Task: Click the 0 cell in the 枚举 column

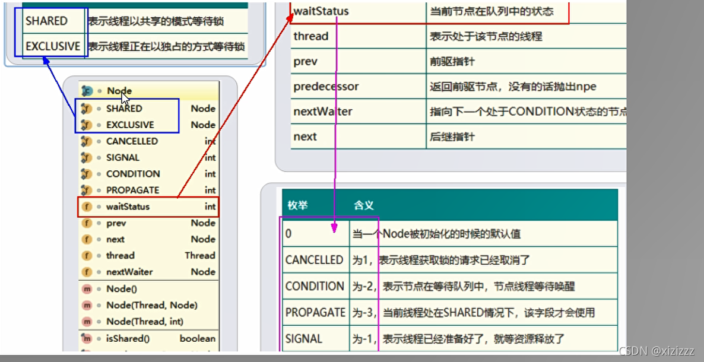Action: click(x=316, y=234)
